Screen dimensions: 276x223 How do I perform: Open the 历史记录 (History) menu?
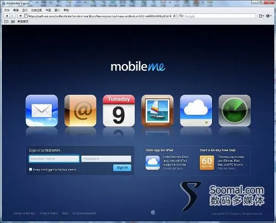(36, 10)
